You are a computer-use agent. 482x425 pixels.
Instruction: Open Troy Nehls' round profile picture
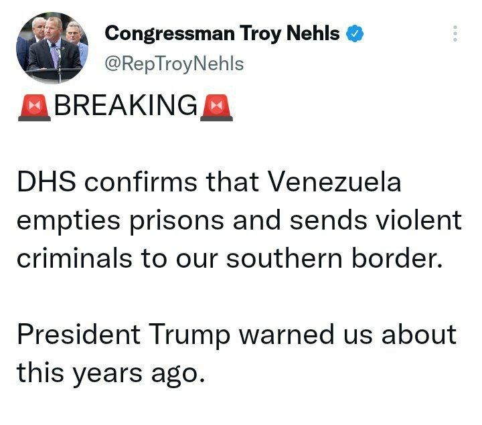52,48
